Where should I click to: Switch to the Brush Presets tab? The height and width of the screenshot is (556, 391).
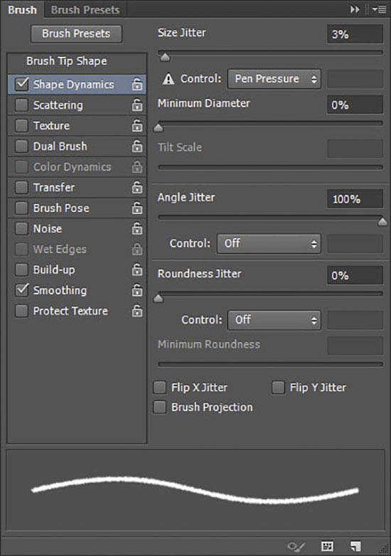pos(85,9)
